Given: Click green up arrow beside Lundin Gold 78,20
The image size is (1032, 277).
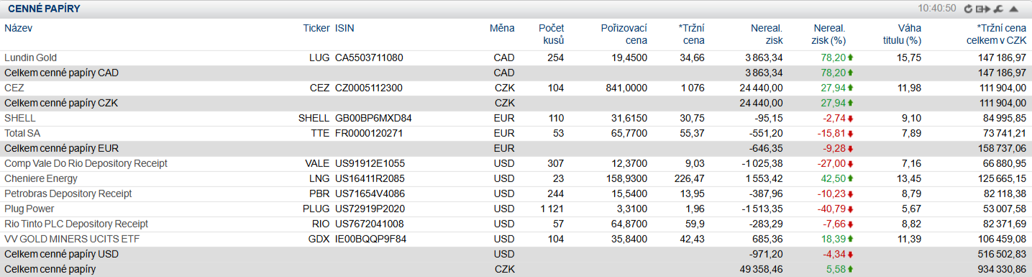Looking at the screenshot, I should click(850, 58).
